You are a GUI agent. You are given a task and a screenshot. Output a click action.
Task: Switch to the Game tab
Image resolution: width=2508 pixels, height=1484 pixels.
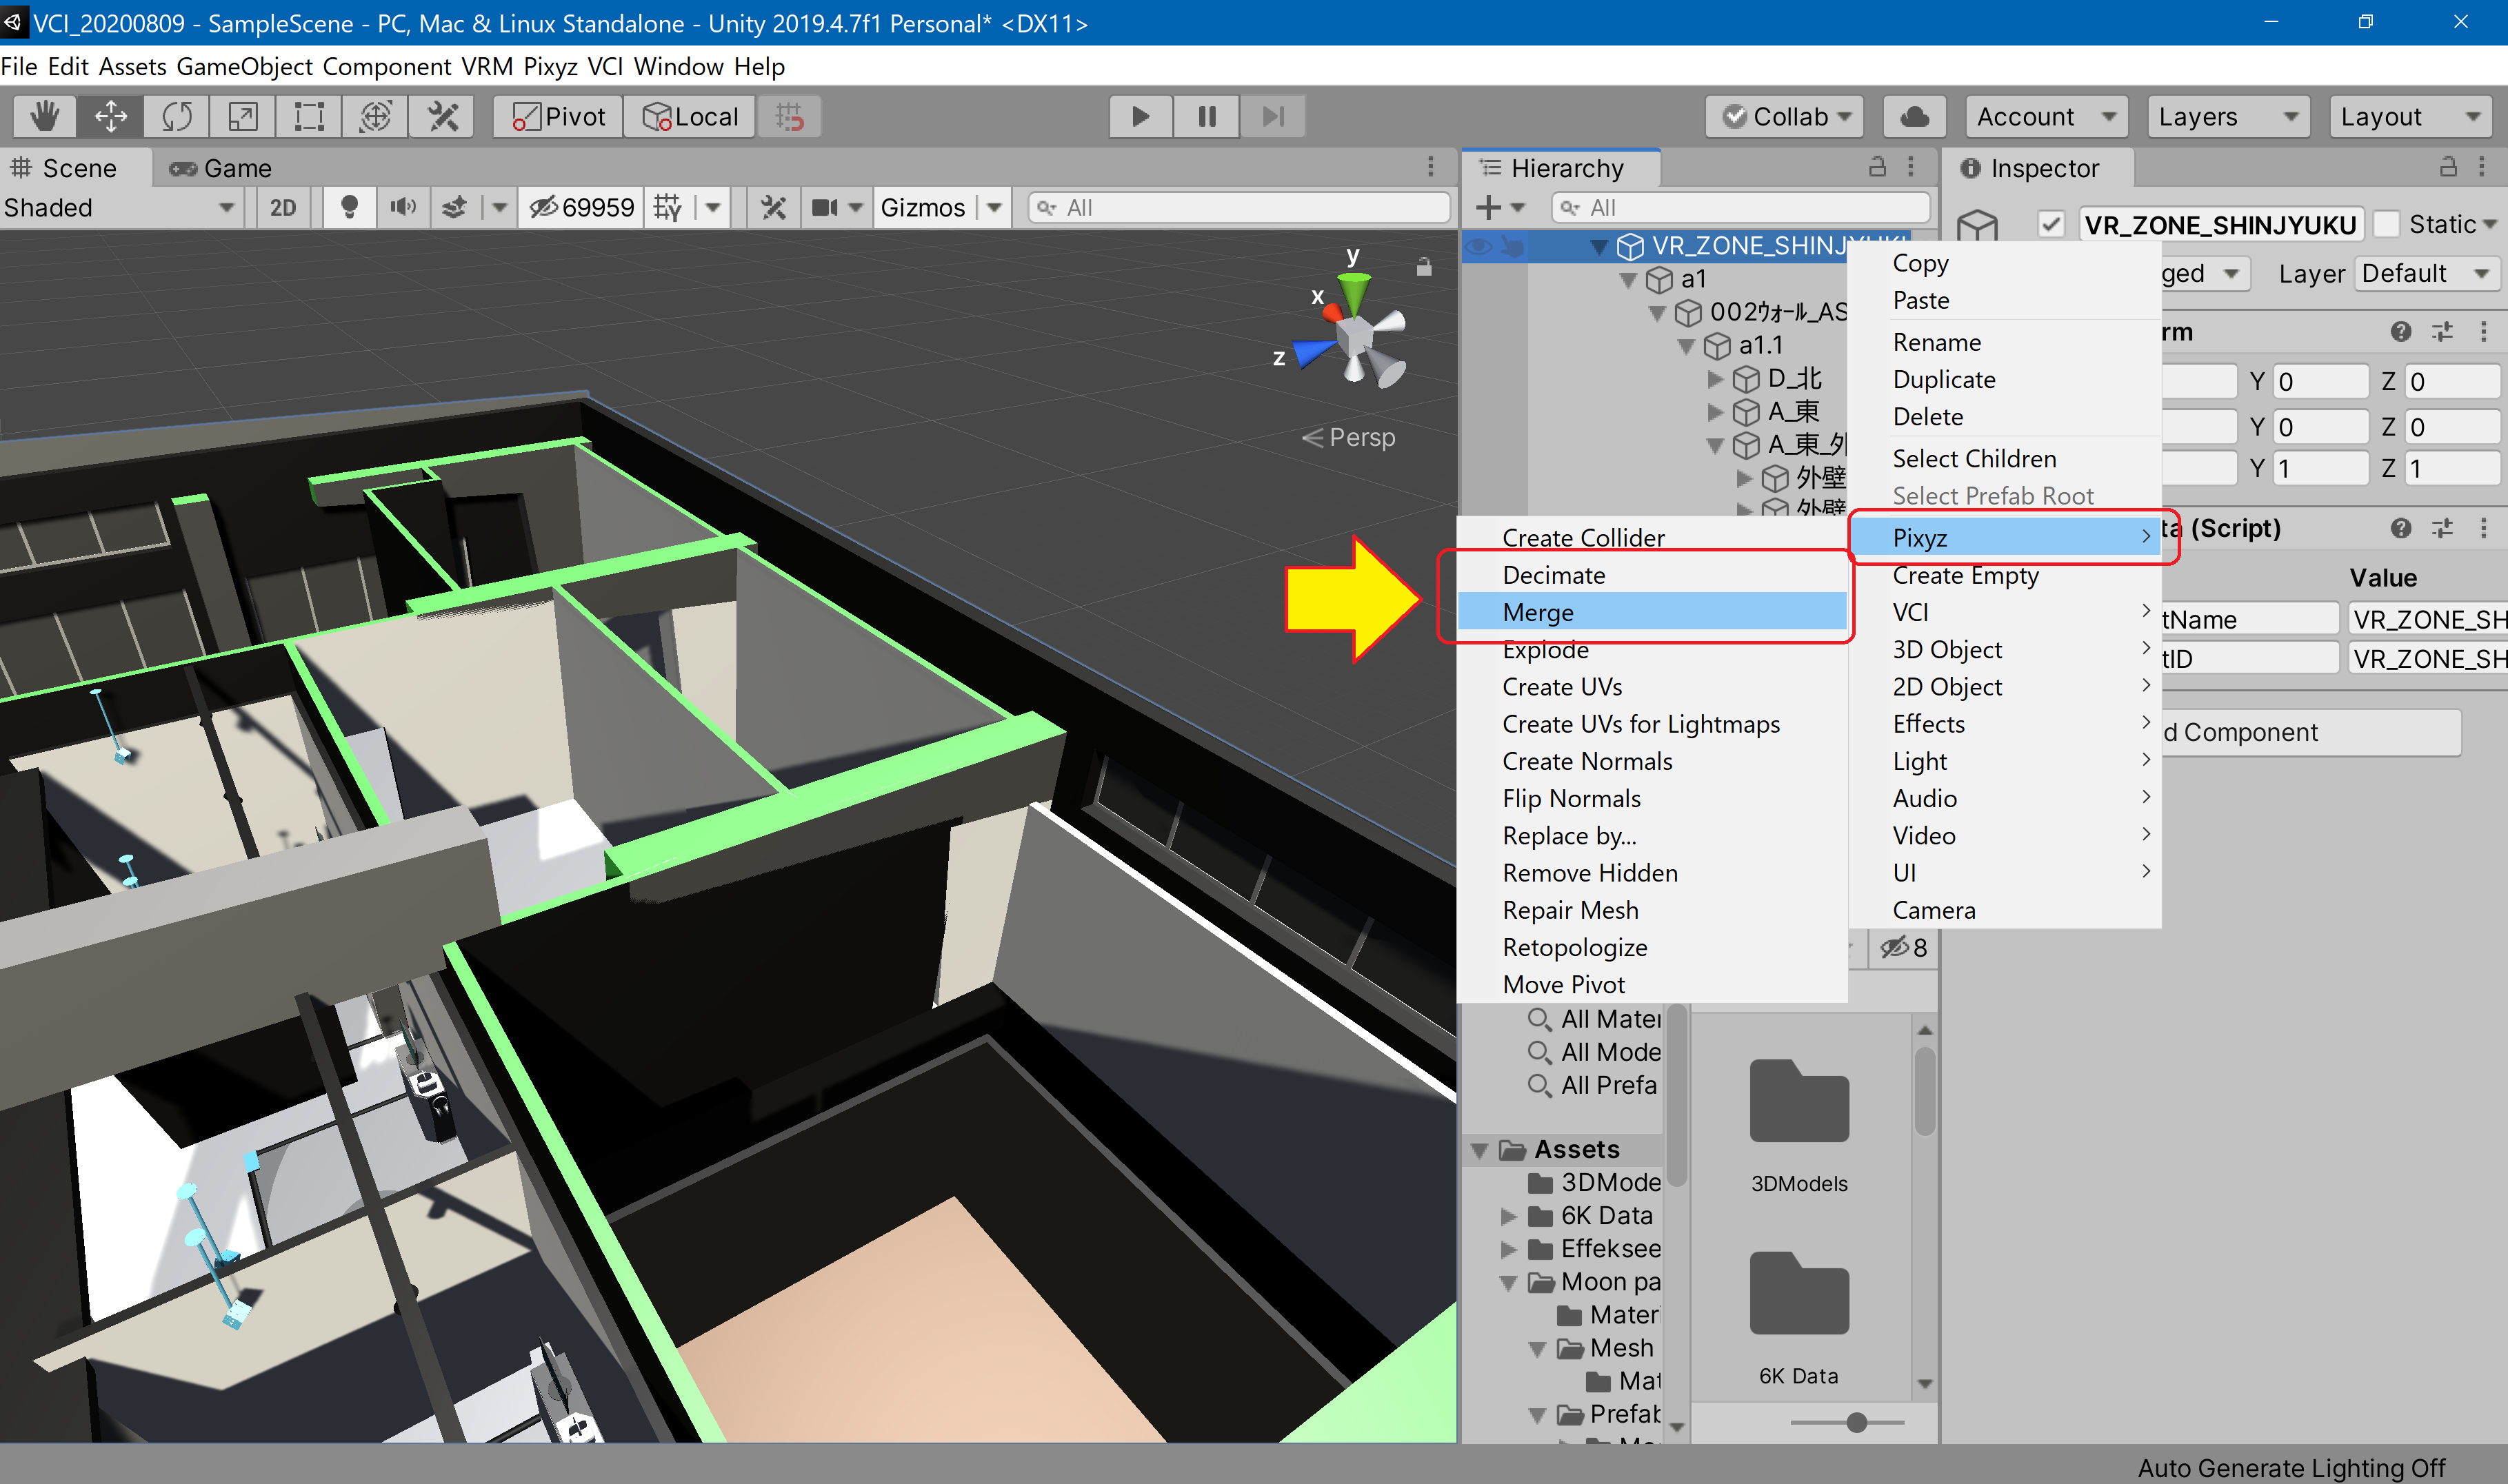221,168
